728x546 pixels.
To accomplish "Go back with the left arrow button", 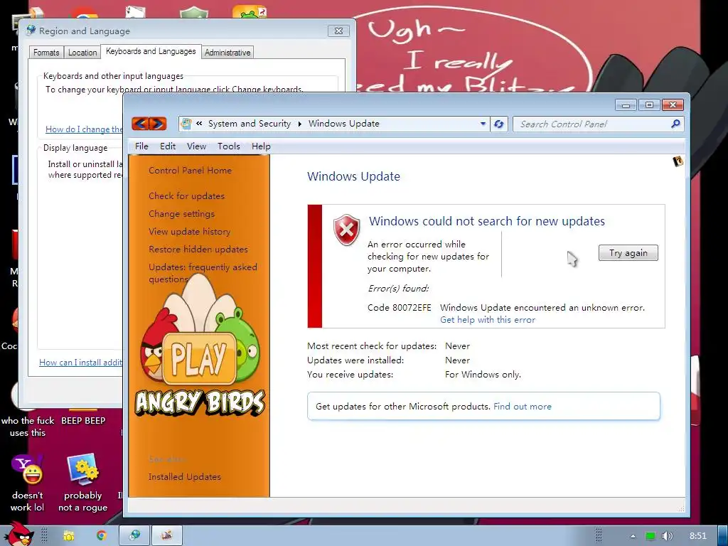I will (140, 124).
